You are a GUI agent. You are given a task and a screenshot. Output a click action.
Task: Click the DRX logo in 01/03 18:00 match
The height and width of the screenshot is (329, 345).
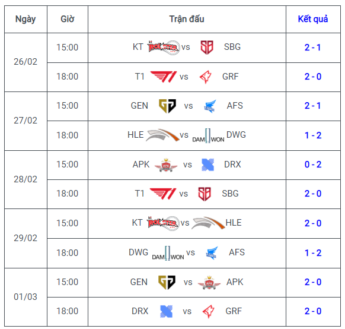click(167, 311)
